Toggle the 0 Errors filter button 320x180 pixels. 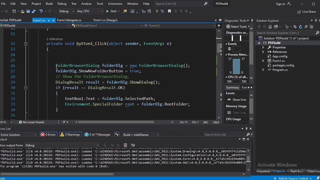[x=48, y=134]
